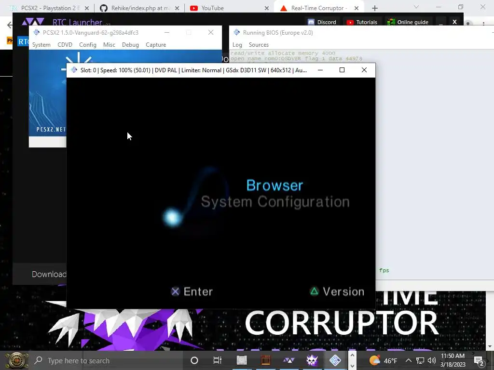Minimize the PCSX2 game display window
This screenshot has width=494, height=370.
(320, 70)
